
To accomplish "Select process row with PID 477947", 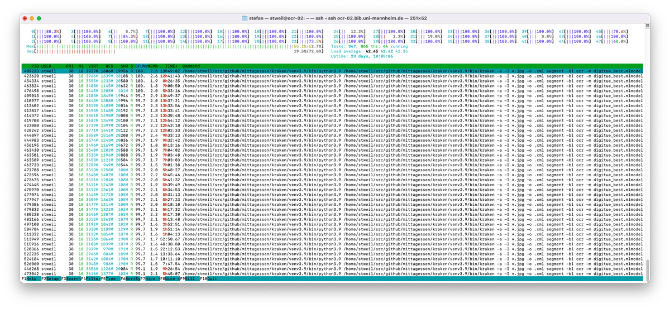I will click(x=332, y=200).
